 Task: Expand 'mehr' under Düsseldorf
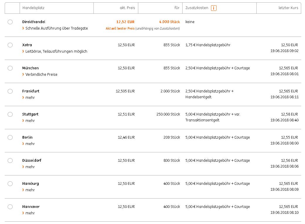(30, 167)
